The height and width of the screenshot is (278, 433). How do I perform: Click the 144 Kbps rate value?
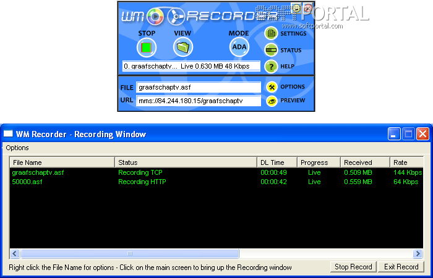[408, 172]
